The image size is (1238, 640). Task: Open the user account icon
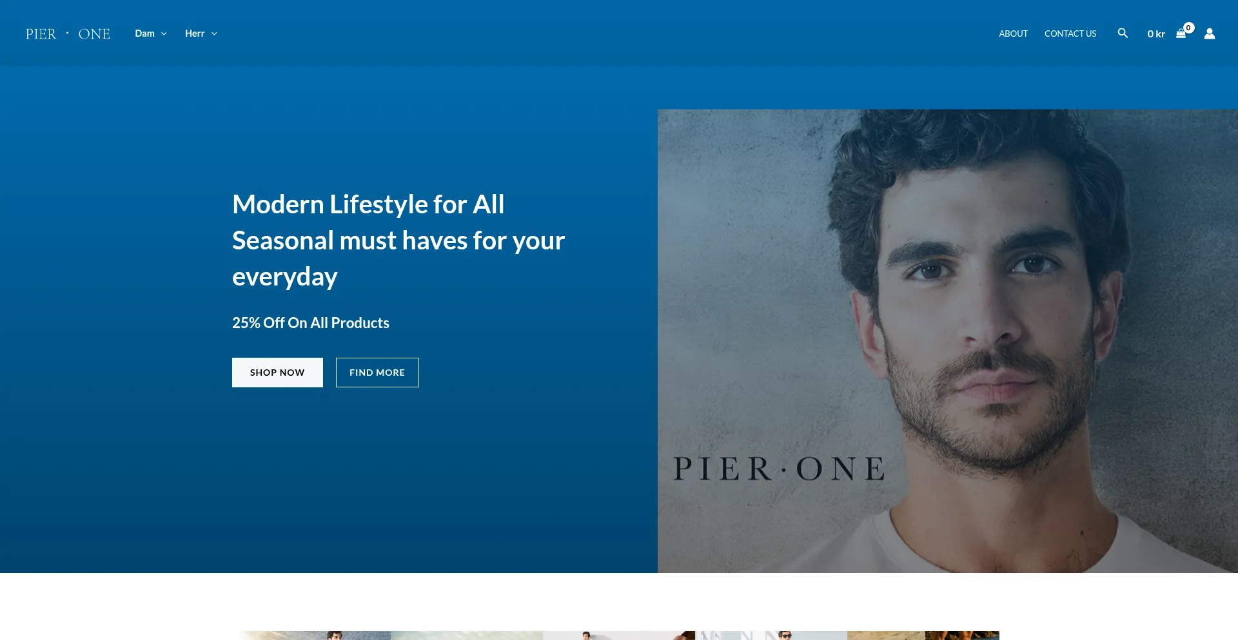pyautogui.click(x=1210, y=34)
